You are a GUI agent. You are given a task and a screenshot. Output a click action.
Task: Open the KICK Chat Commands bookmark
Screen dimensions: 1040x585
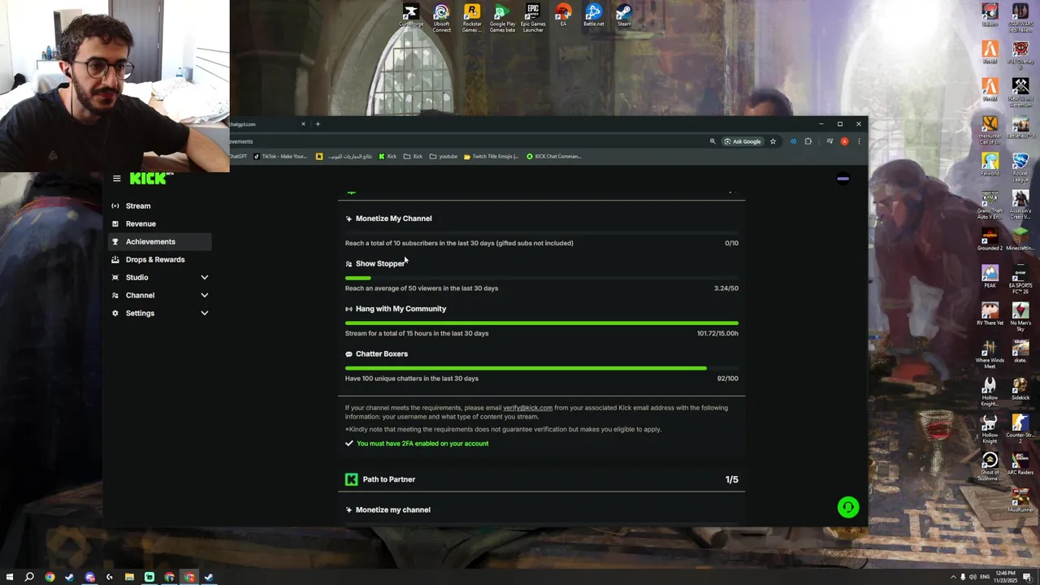coord(553,156)
